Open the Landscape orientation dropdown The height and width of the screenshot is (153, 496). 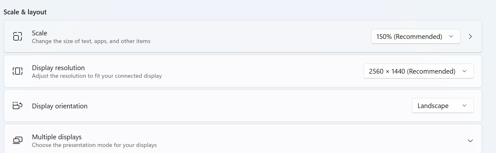pos(442,106)
